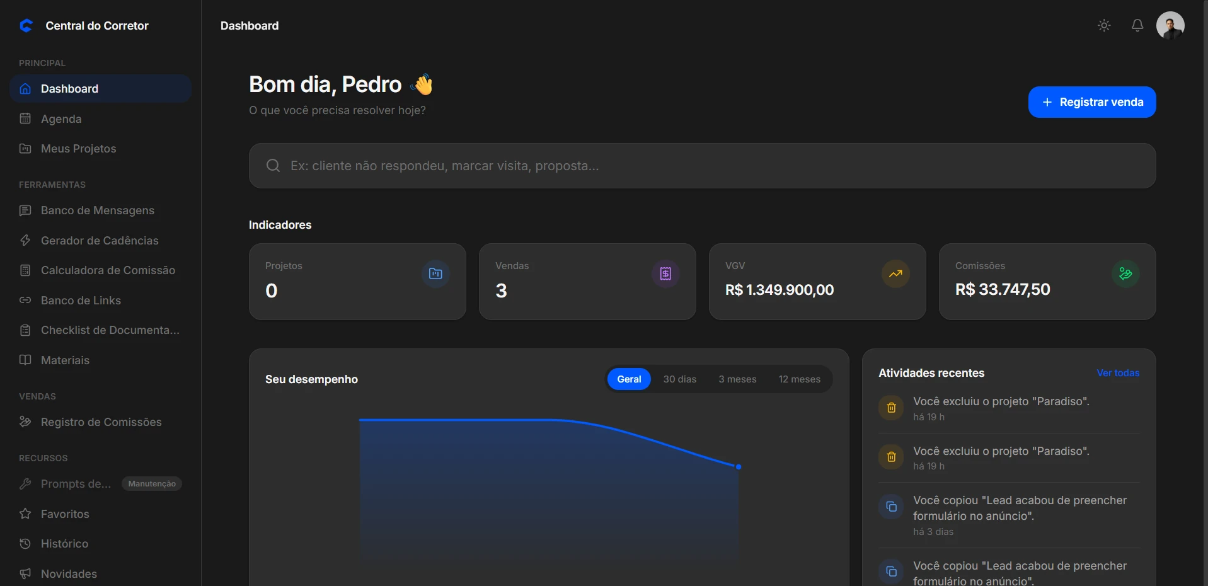The image size is (1208, 586).
Task: Click copy icon of 'há 3 dias' activity
Action: (x=891, y=507)
